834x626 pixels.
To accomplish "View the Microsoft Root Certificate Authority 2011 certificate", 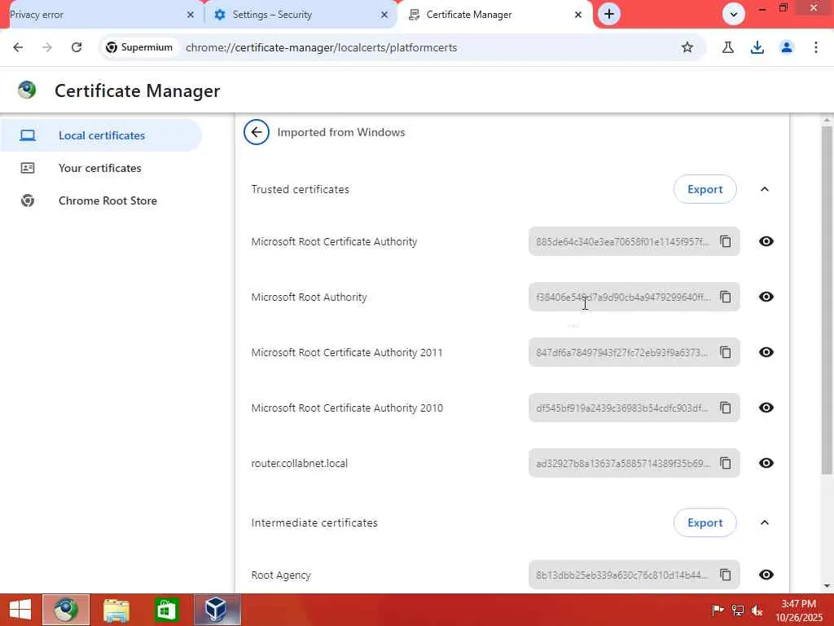I will [766, 352].
